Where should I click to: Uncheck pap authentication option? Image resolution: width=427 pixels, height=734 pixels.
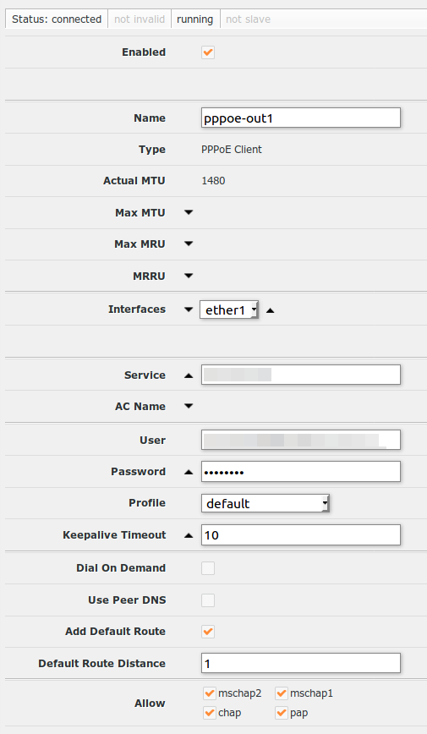click(281, 713)
